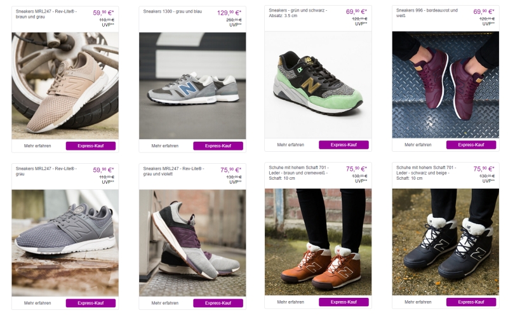This screenshot has height=322, width=508.
Task: Click Mehr erfahren under Sneakers 1300
Action: pyautogui.click(x=165, y=145)
